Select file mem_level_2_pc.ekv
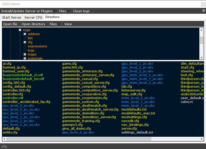 pyautogui.click(x=138, y=105)
